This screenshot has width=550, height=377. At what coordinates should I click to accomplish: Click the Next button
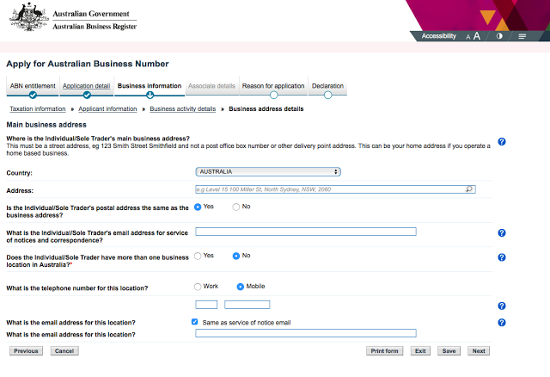(479, 351)
